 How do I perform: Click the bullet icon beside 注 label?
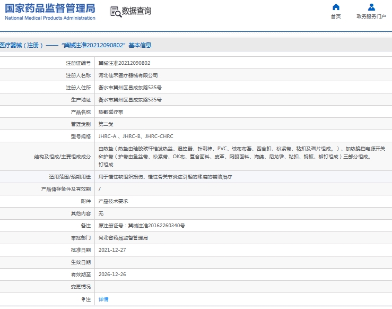[x=83, y=299]
